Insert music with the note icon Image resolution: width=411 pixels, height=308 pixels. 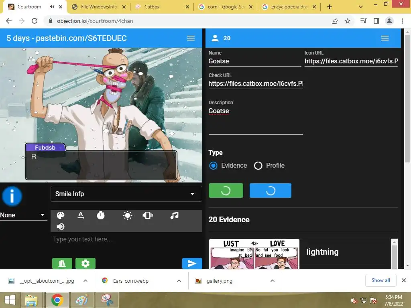(x=174, y=215)
